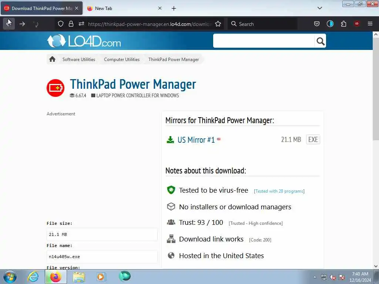The height and width of the screenshot is (284, 379).
Task: Launch Internet Explorer from the taskbar
Action: [x=33, y=277]
